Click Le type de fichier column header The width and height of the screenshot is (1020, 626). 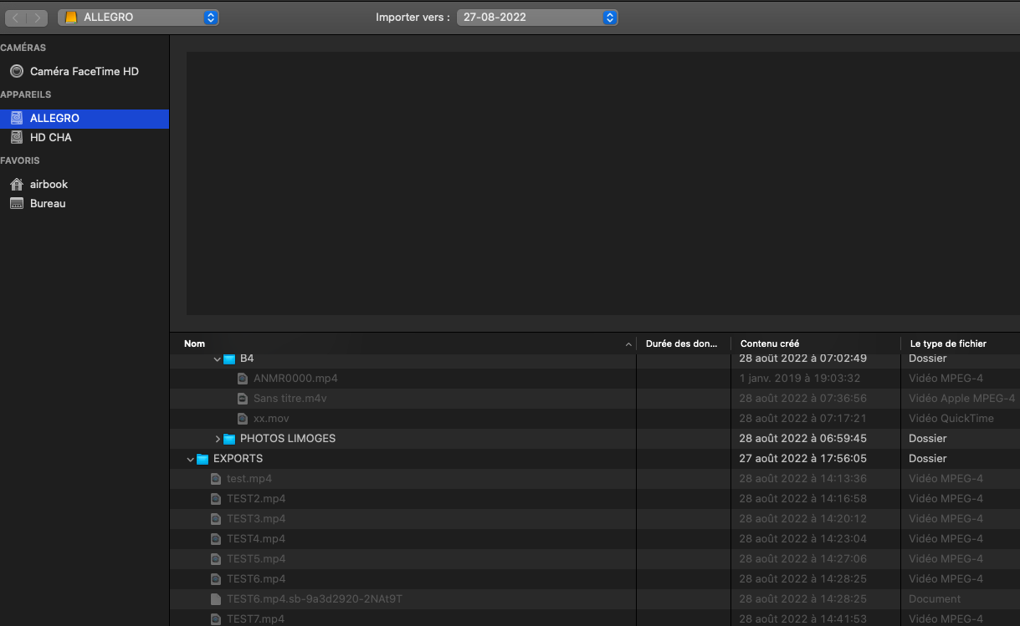(x=948, y=344)
